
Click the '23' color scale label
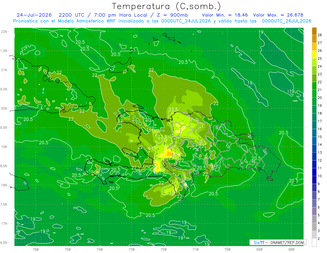click(320, 74)
